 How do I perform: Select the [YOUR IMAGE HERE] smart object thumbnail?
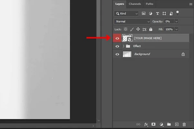127,38
